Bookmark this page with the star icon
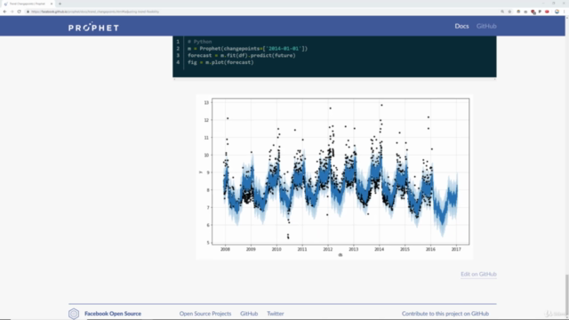Image resolution: width=569 pixels, height=320 pixels. [509, 12]
